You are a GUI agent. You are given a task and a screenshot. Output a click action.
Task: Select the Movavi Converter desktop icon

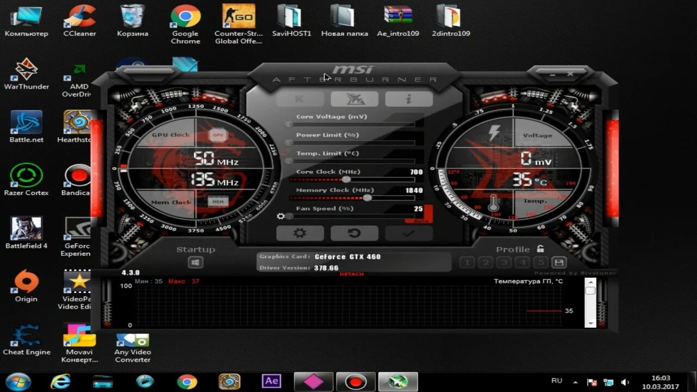tap(80, 344)
